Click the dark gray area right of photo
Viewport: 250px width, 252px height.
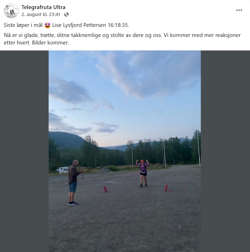point(225,151)
